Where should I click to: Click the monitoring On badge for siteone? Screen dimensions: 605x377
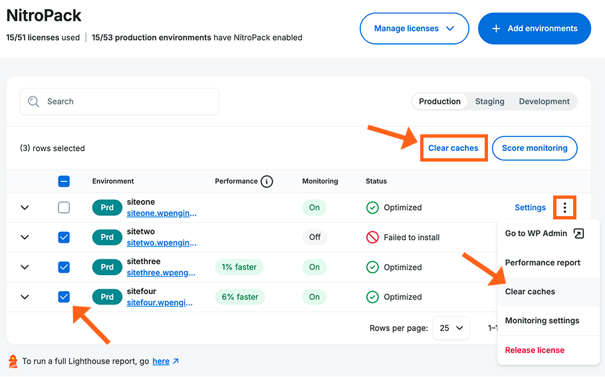coord(314,207)
